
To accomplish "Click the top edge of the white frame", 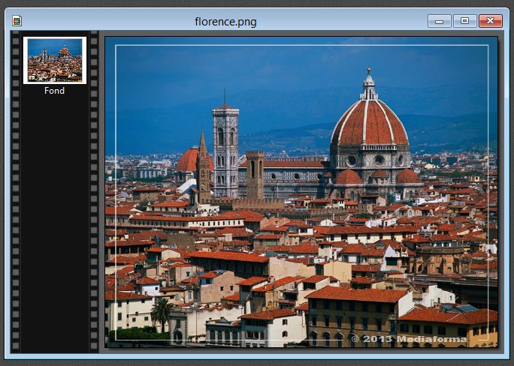I will click(301, 46).
